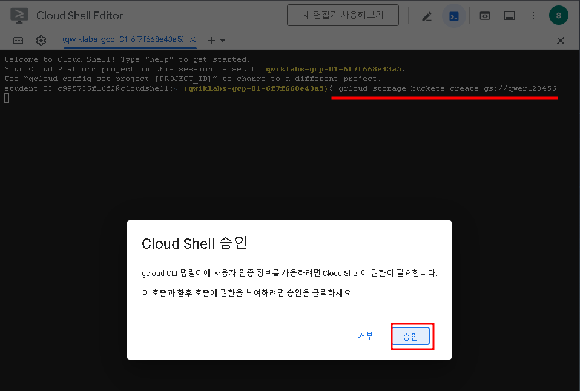Click the '새 편집기 사용해보기' button
The height and width of the screenshot is (391, 580).
click(x=343, y=15)
